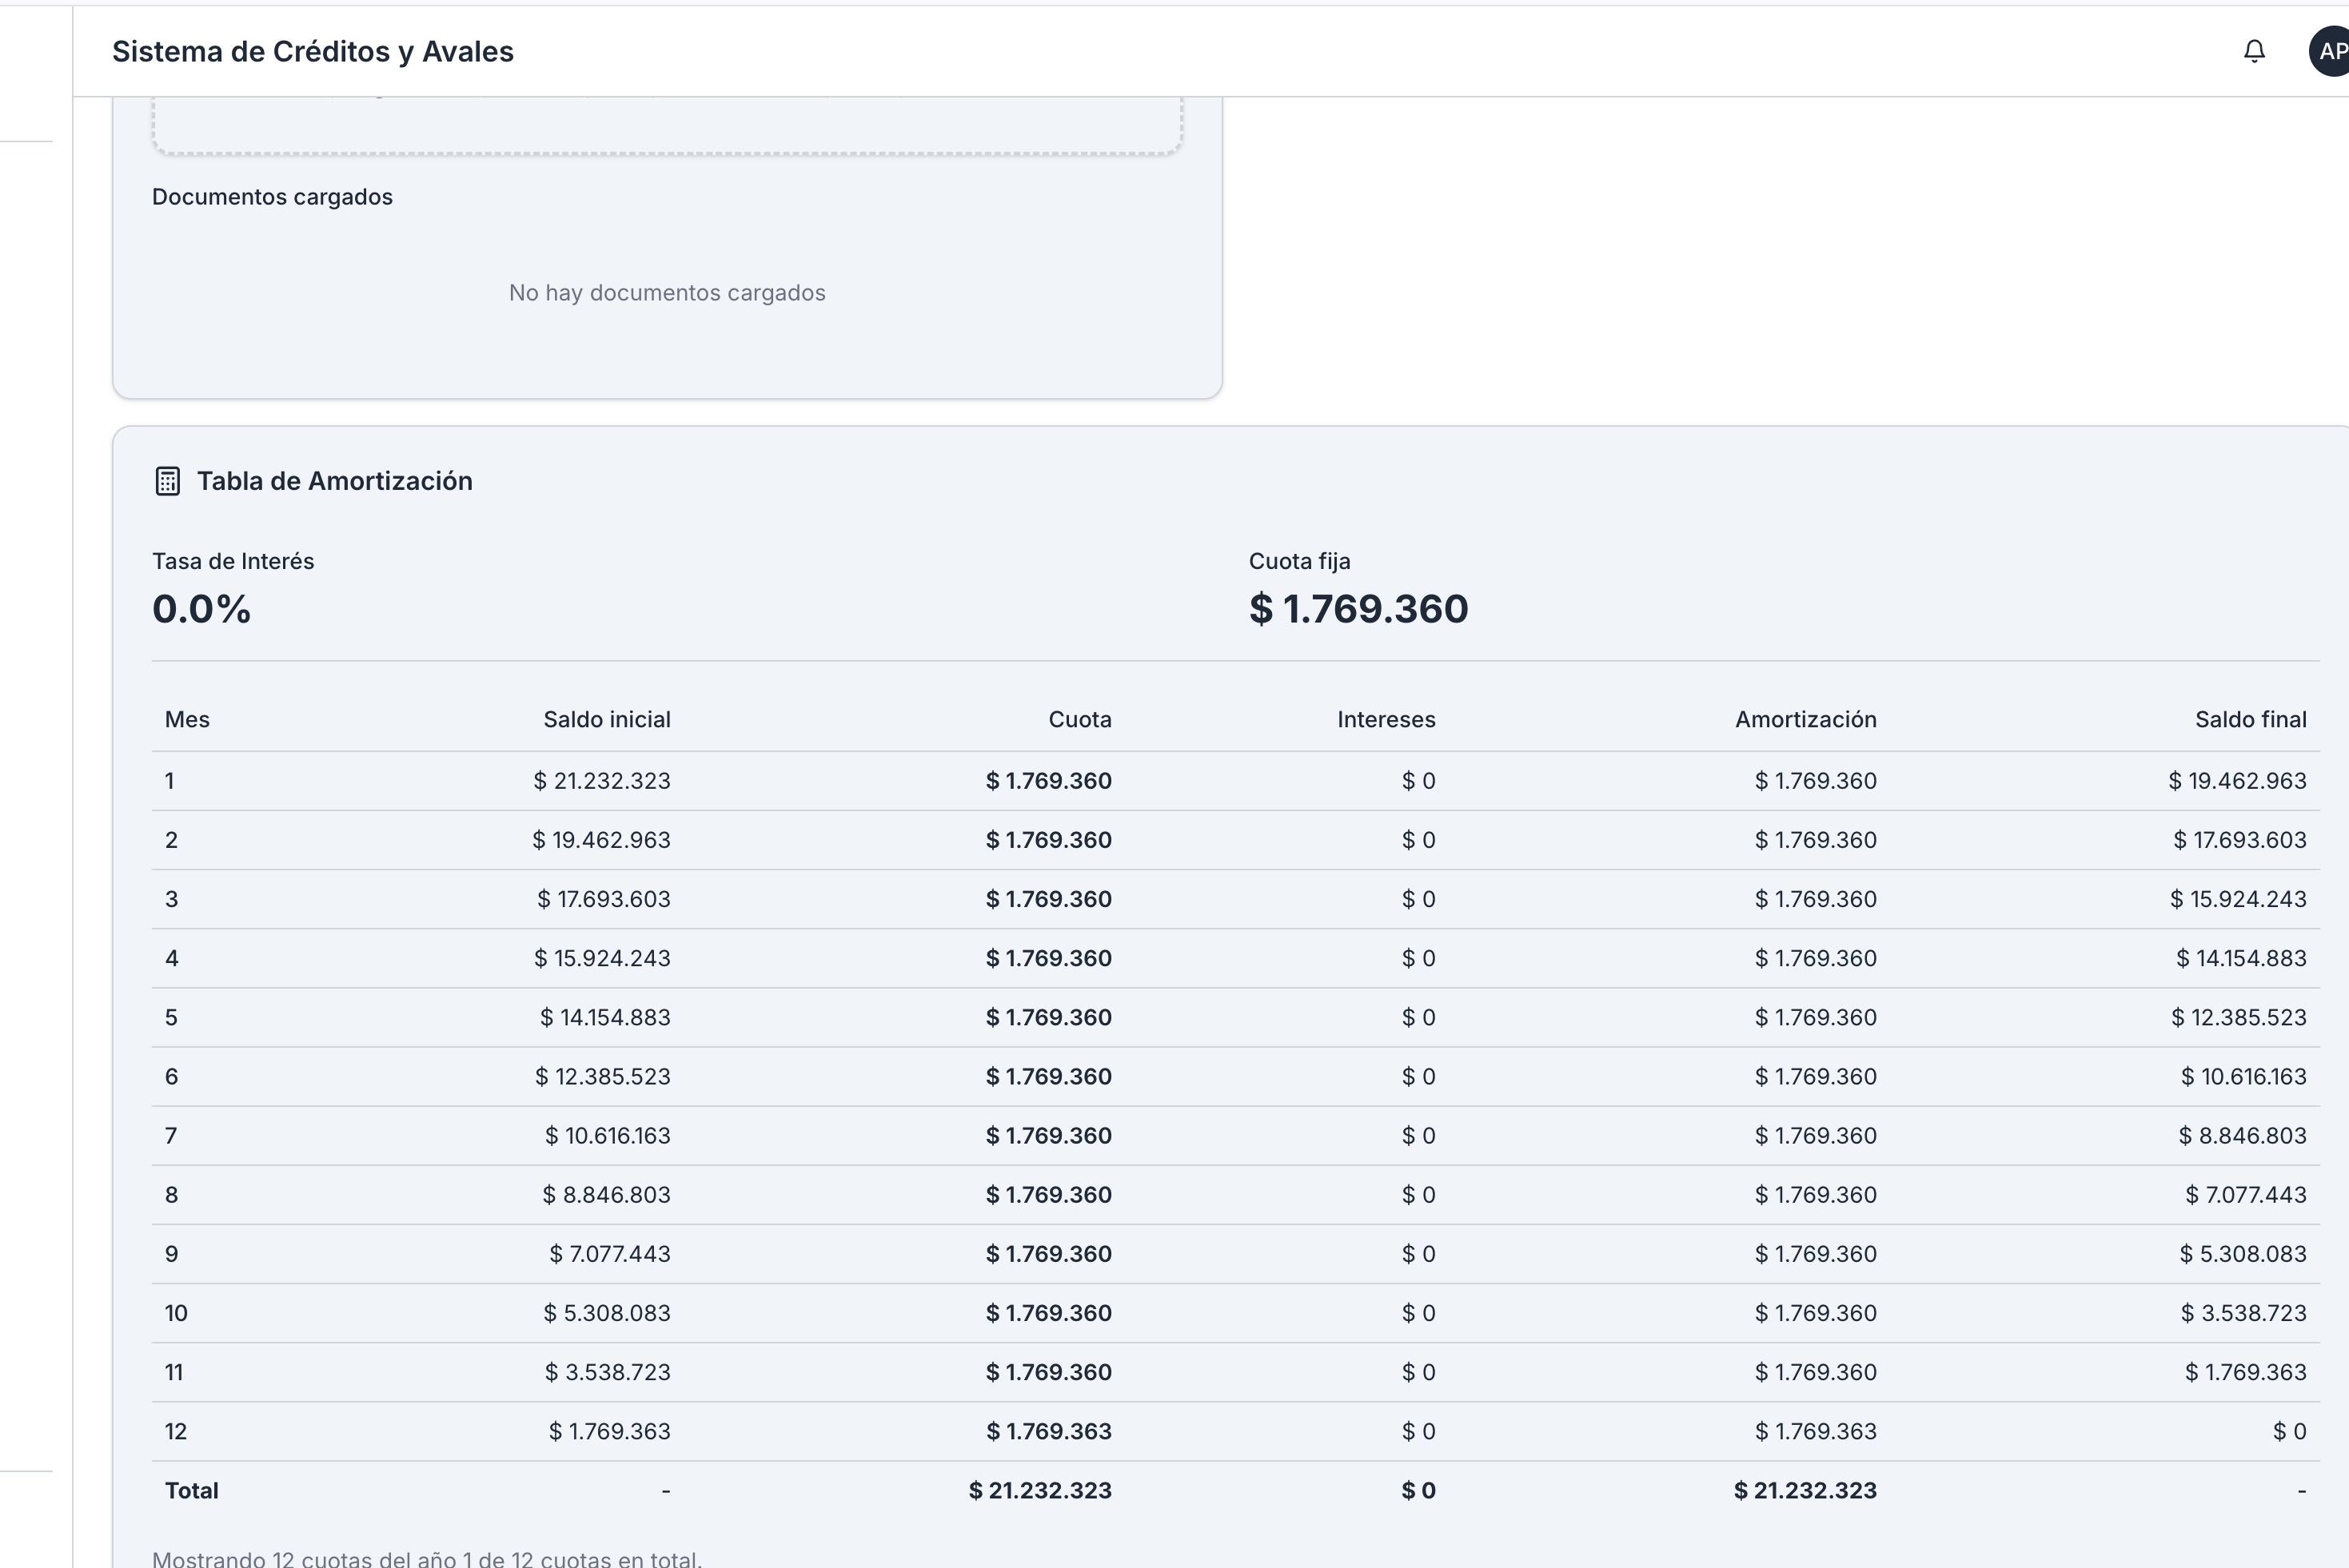This screenshot has width=2349, height=1568.
Task: Select the Amortización column header
Action: 1805,719
